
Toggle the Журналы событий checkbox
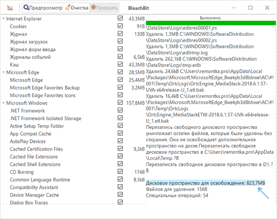tap(120, 57)
